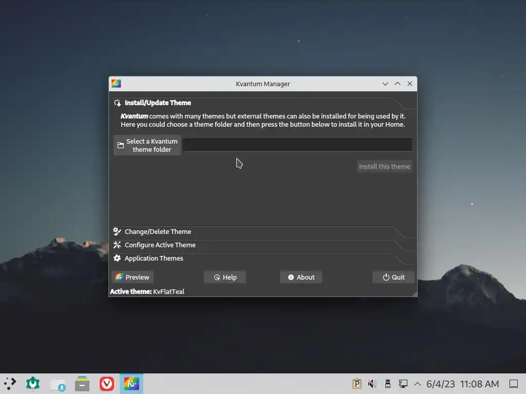Screen dimensions: 526x394
Task: Minimize the Kvantum Manager window
Action: click(385, 84)
